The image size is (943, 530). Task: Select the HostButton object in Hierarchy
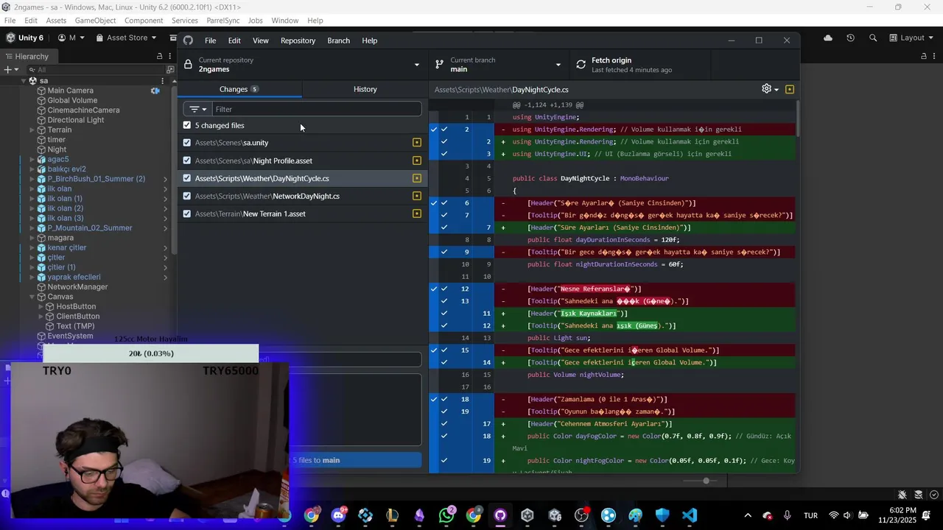(76, 306)
